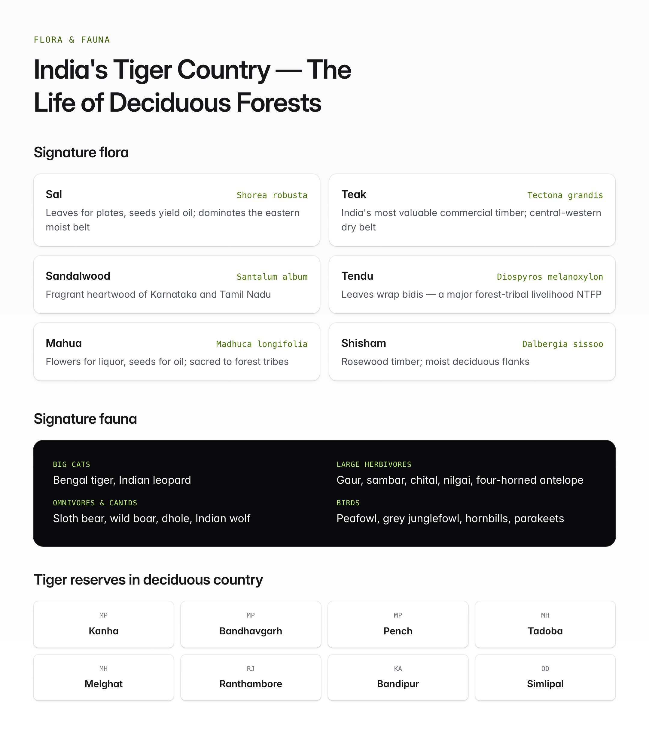Viewport: 649px width, 734px height.
Task: Open the Bandipur reserve tile
Action: [398, 678]
